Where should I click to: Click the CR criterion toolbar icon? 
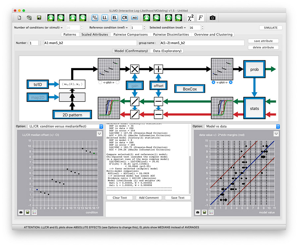[124, 18]
